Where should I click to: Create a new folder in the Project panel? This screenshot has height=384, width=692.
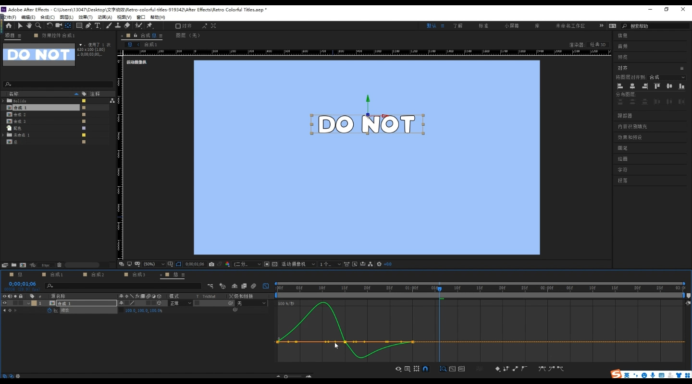(13, 265)
